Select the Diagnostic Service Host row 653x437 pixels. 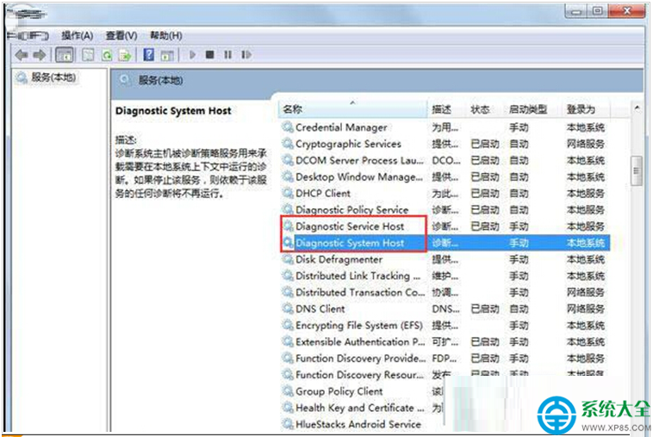445,226
